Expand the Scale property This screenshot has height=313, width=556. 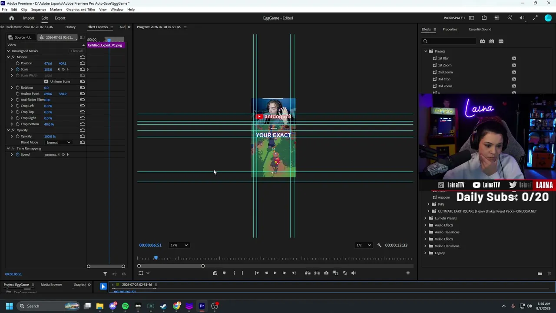tap(12, 70)
